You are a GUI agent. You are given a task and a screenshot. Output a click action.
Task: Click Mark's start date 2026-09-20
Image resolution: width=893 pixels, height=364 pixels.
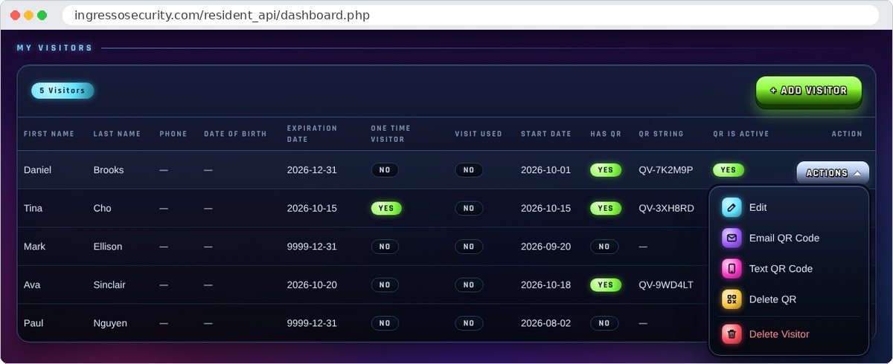pos(545,247)
